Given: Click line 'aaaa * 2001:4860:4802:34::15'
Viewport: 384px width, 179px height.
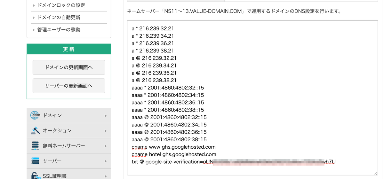Looking at the screenshot, I should click(168, 95).
